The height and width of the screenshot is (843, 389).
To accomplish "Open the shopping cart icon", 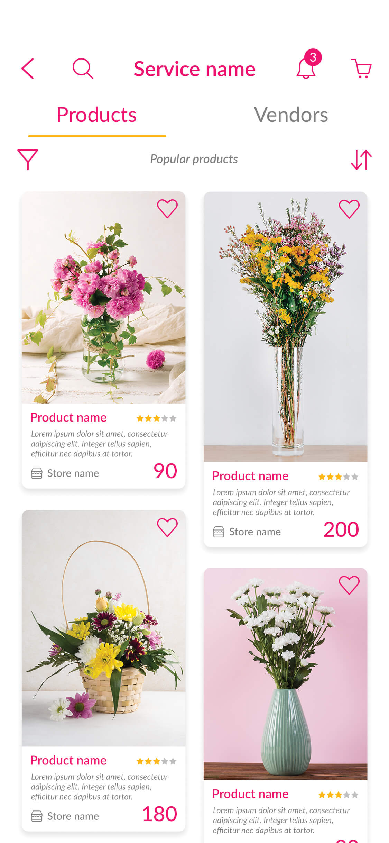I will point(361,68).
